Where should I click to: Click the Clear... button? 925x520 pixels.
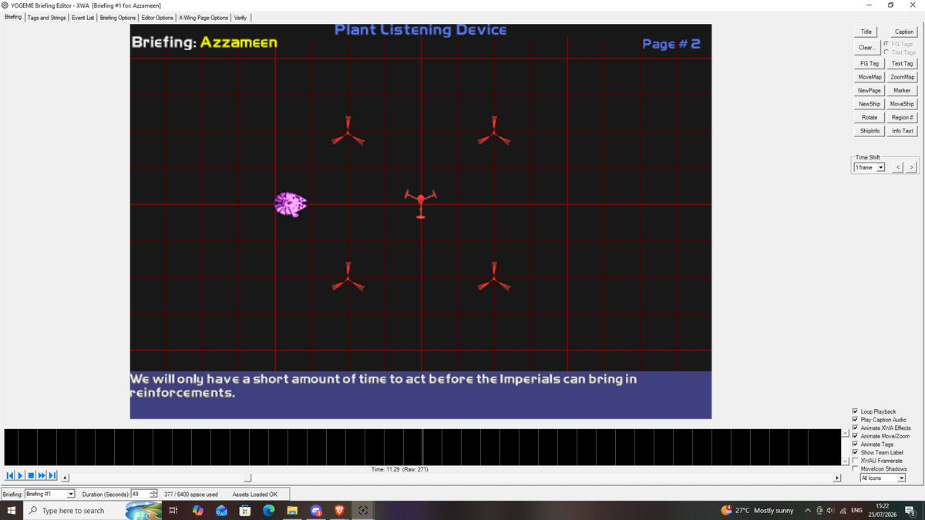coord(866,48)
